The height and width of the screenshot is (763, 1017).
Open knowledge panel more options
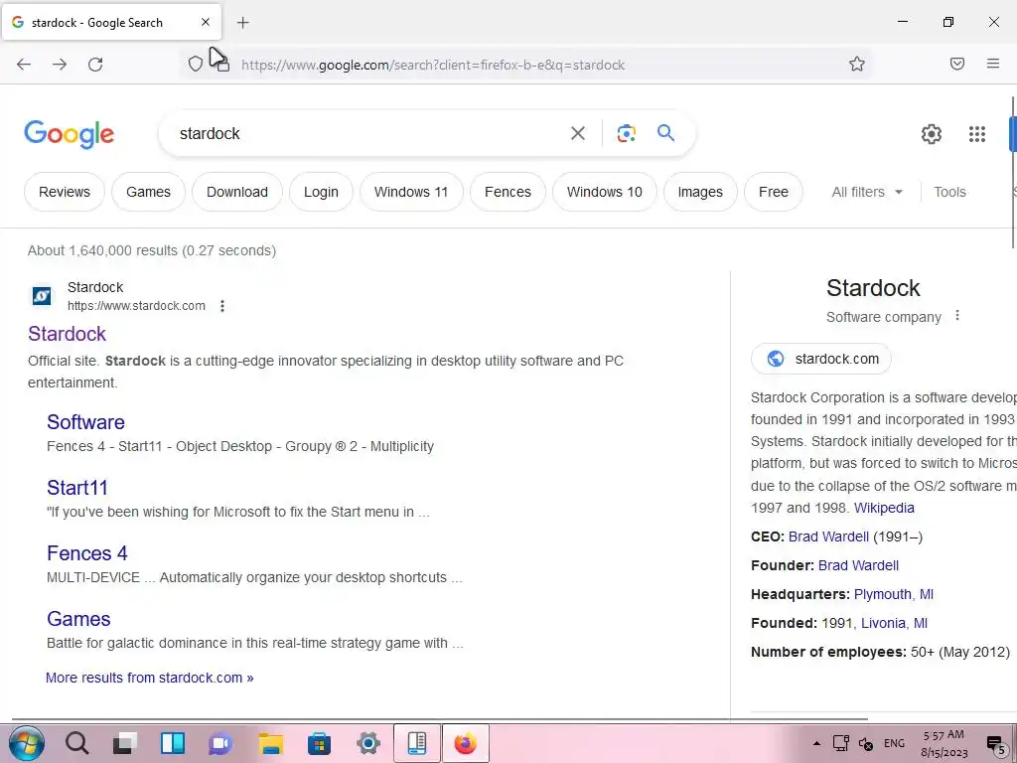[957, 316]
